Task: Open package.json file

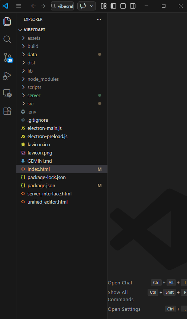Action: click(62, 185)
